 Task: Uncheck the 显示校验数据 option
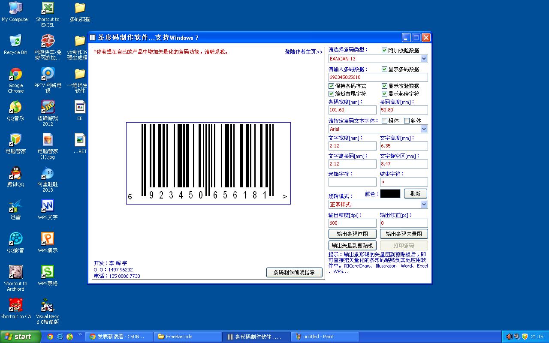tap(384, 86)
